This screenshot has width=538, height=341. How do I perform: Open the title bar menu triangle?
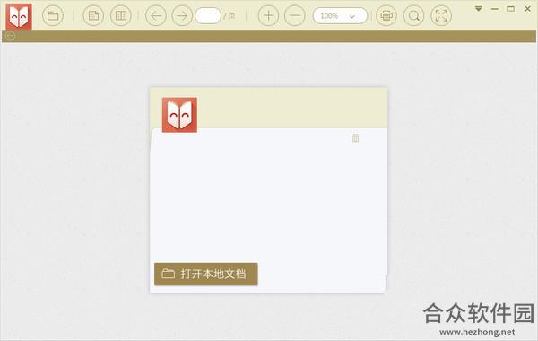click(479, 9)
